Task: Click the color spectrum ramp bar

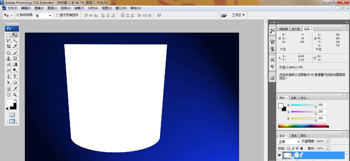Action: pyautogui.click(x=303, y=126)
